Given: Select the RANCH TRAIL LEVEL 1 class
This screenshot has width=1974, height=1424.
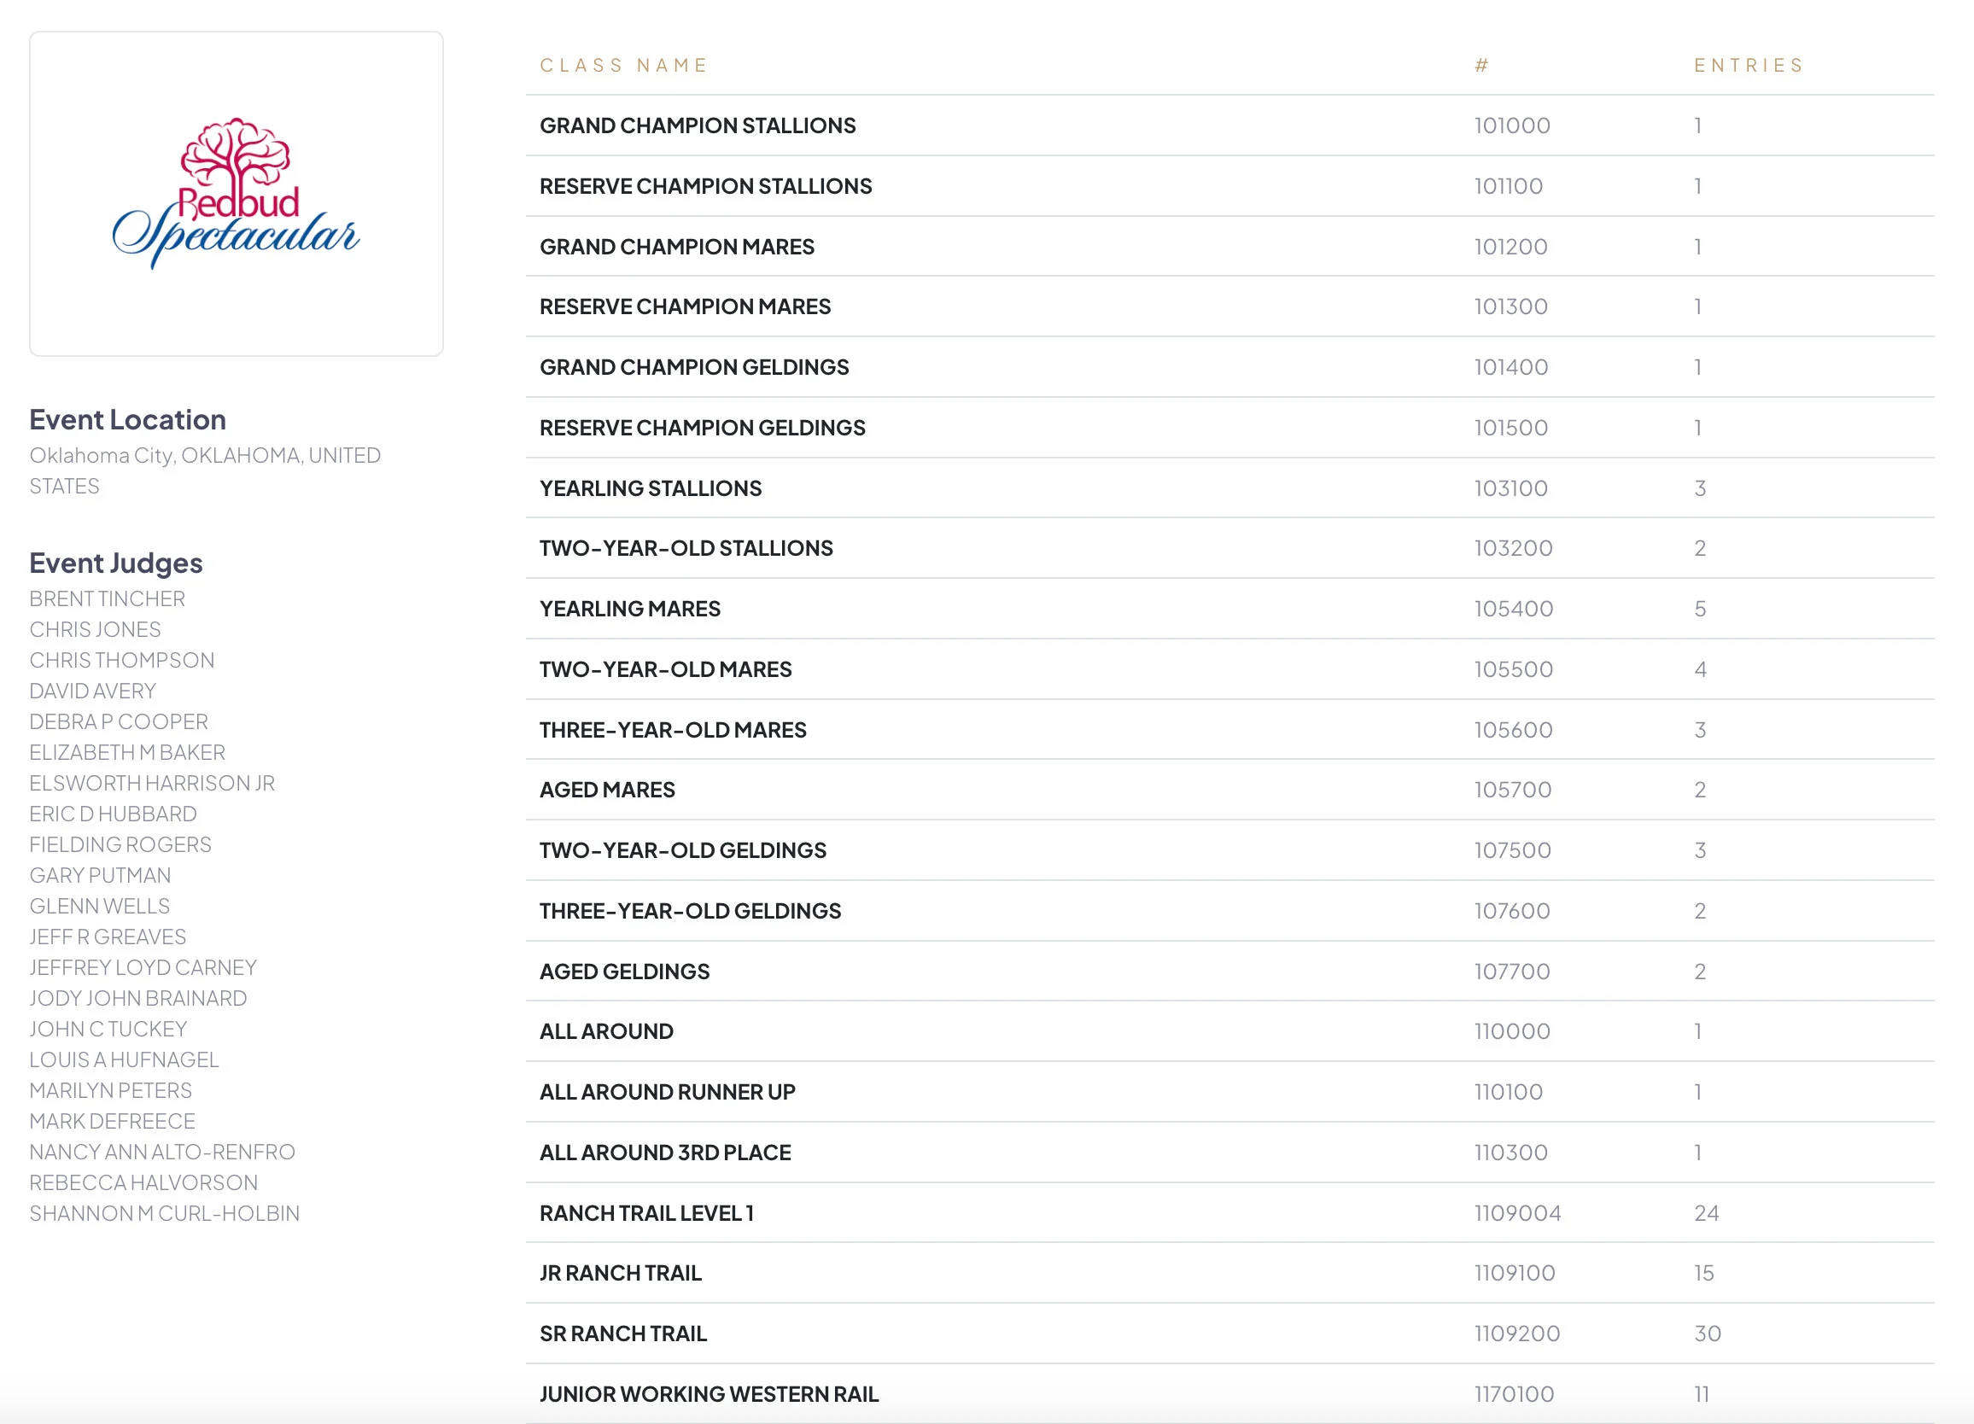Looking at the screenshot, I should 647,1211.
